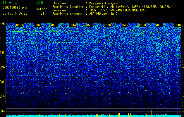The height and width of the screenshot is (117, 184).
Task: Click the 0531 time marker
Action: coord(20,25)
